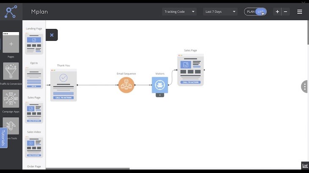Select the Thank You page node
This screenshot has height=173, width=309.
tap(63, 85)
